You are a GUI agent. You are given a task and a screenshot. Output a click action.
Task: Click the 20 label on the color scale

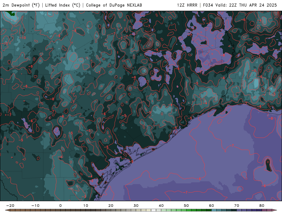pos(111,206)
